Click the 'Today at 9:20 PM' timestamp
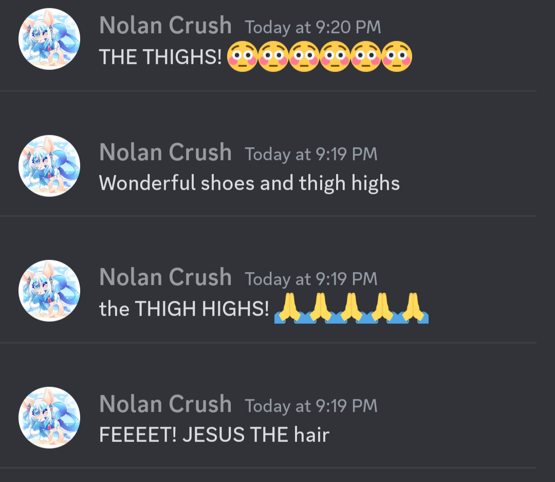Screen dimensions: 555x482 pos(313,27)
